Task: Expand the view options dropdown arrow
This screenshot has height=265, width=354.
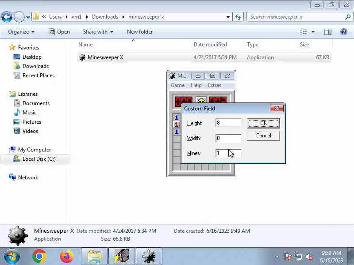Action: [313, 32]
